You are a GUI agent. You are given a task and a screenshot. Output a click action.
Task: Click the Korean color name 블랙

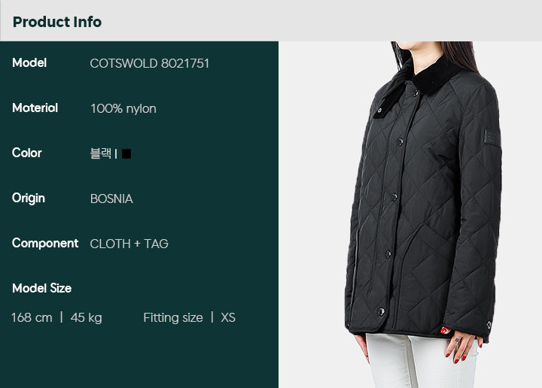tap(101, 153)
